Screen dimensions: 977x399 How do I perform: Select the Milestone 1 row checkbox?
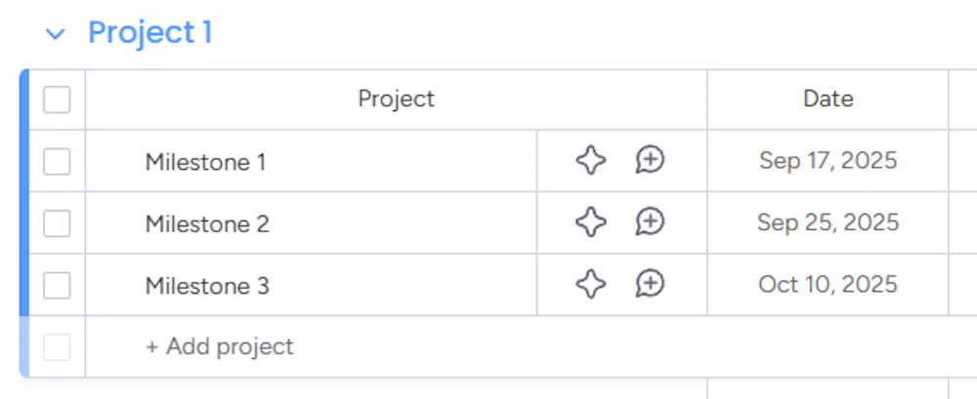pos(57,161)
